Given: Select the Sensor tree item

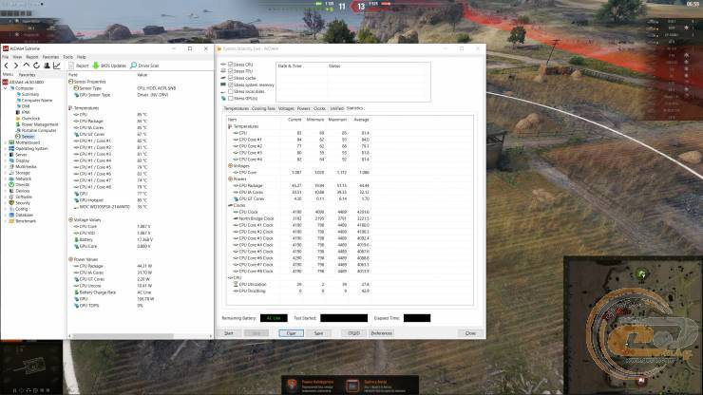Looking at the screenshot, I should pyautogui.click(x=28, y=137).
